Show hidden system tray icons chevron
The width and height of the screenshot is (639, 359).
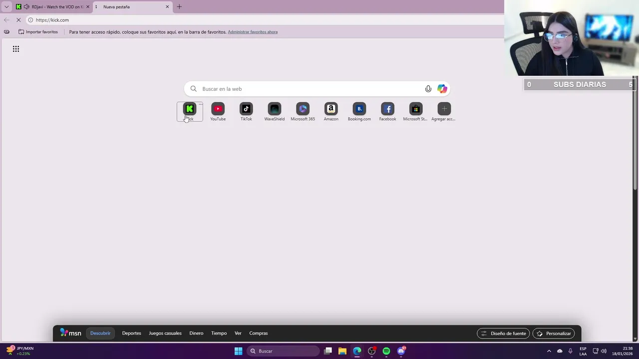pyautogui.click(x=549, y=351)
